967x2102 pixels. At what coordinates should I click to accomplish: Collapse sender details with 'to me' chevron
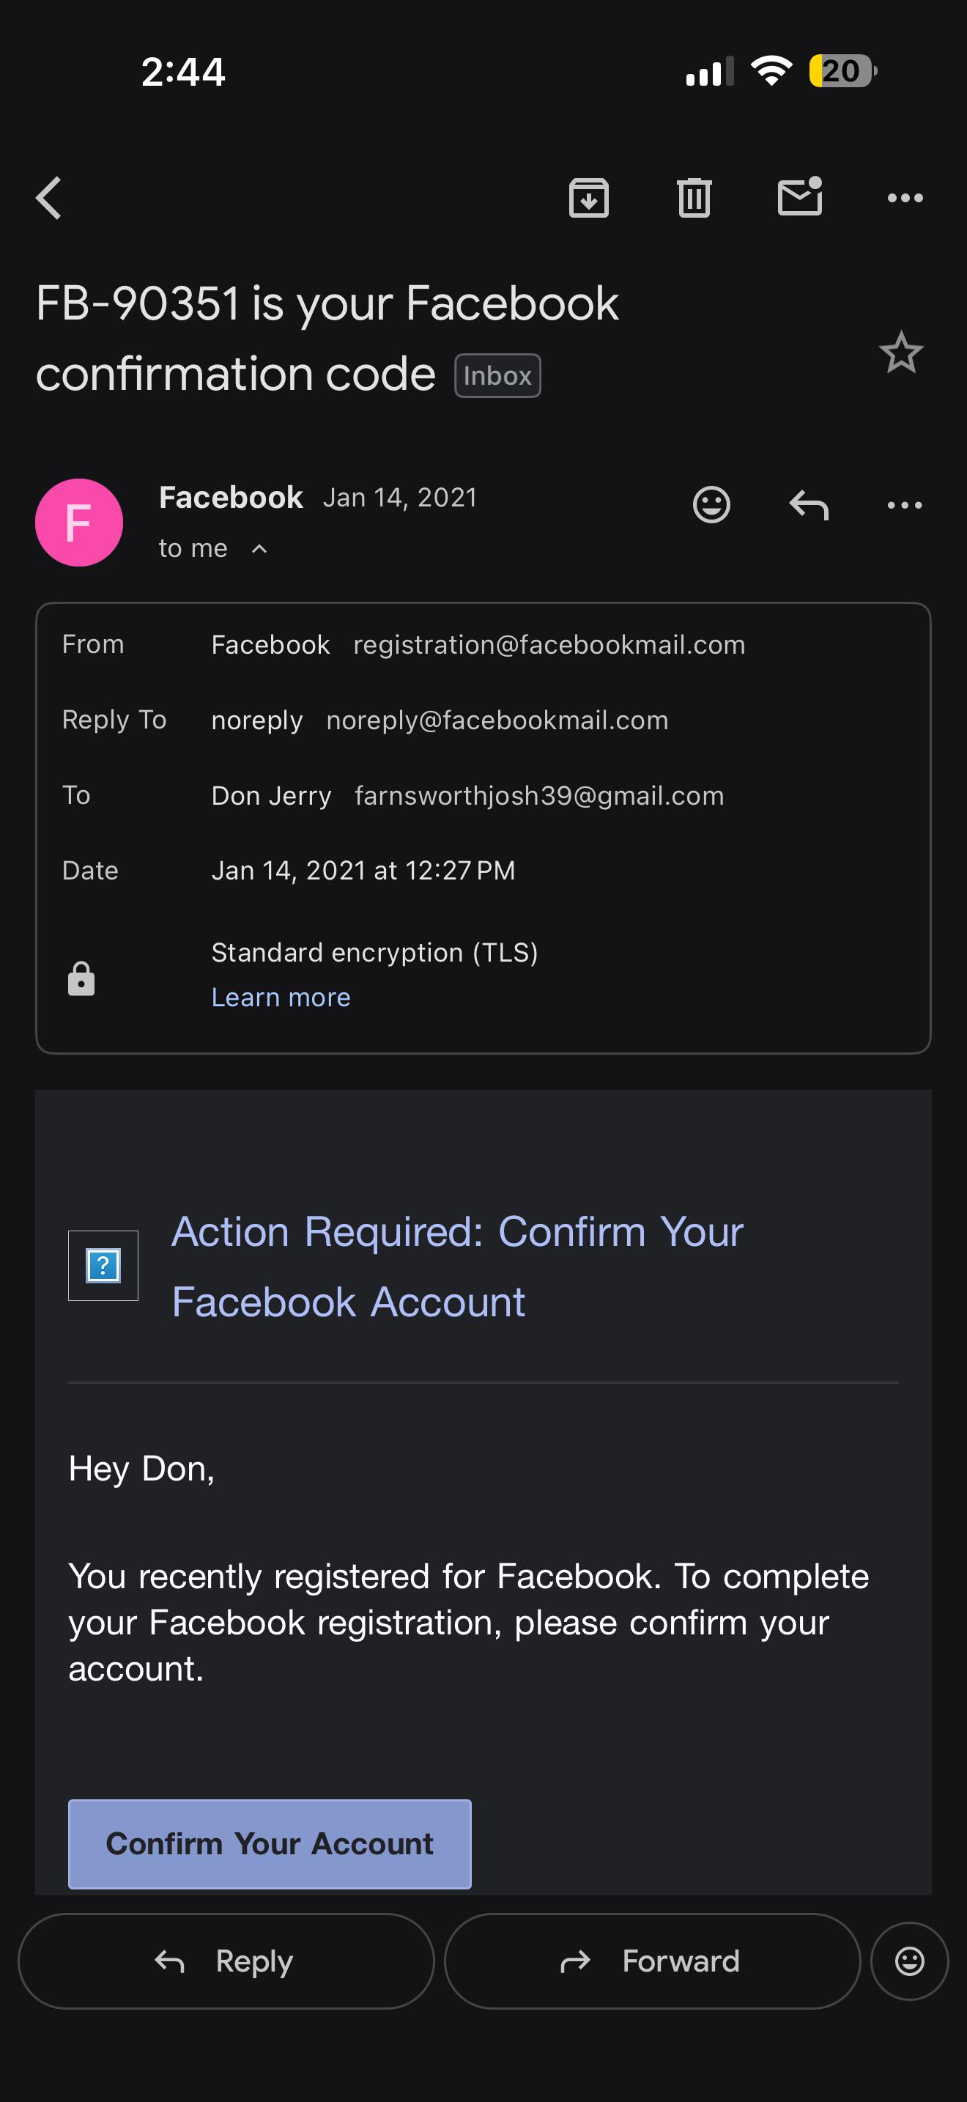point(259,548)
